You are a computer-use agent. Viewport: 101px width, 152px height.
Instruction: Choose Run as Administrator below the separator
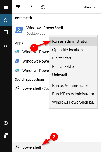click(73, 86)
